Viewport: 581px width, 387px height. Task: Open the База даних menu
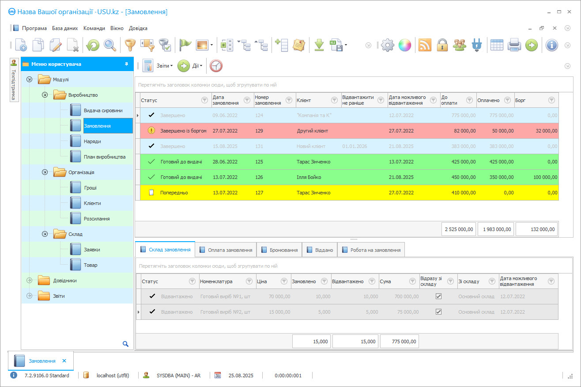coord(65,28)
